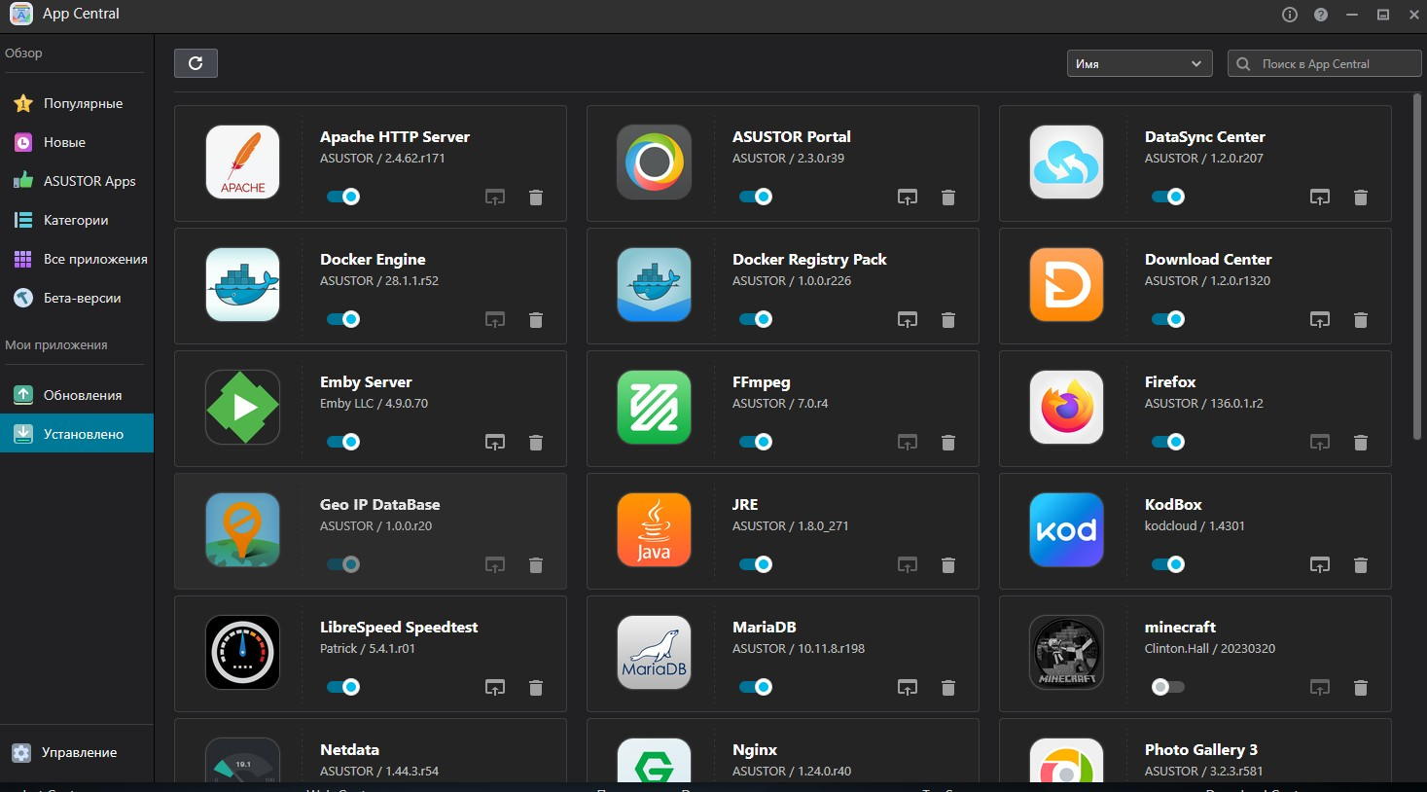Turn off the Docker Engine switch
This screenshot has width=1427, height=792.
343,319
